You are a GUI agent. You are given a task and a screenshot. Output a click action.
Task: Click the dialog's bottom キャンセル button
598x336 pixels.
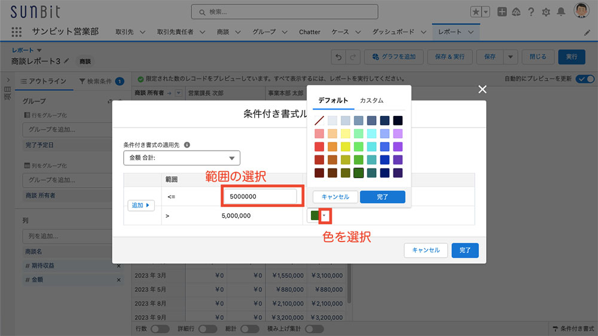[x=426, y=250]
